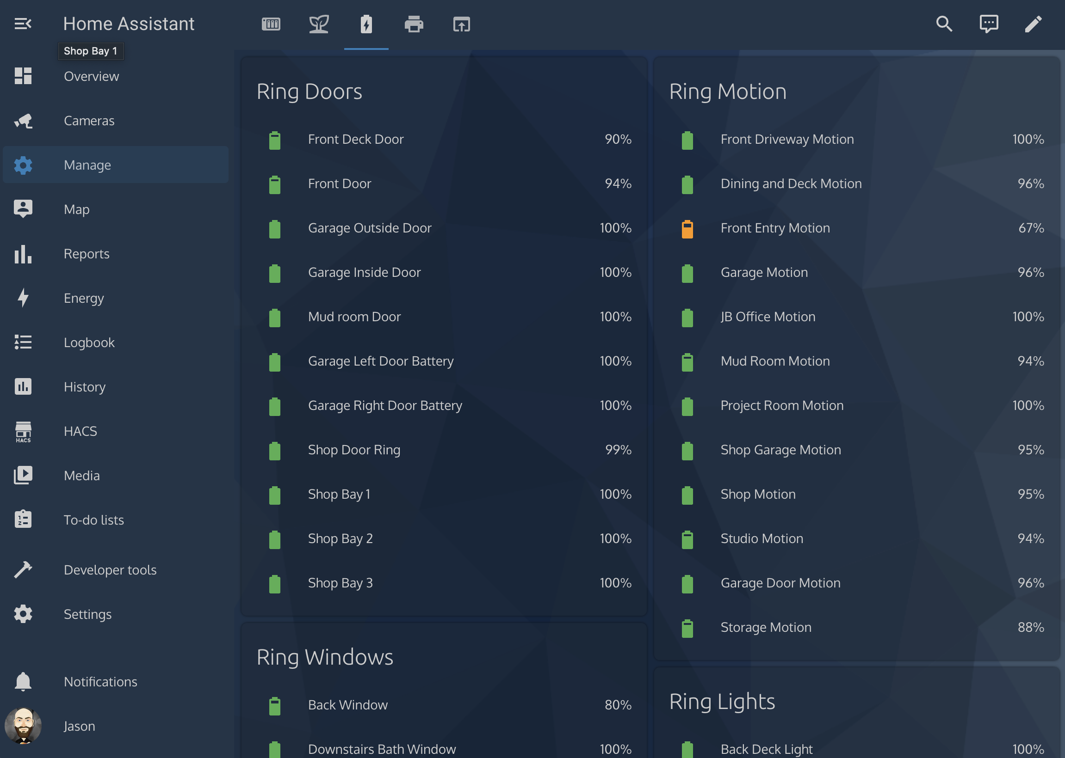Navigate to the History panel
1065x758 pixels.
[x=85, y=386]
